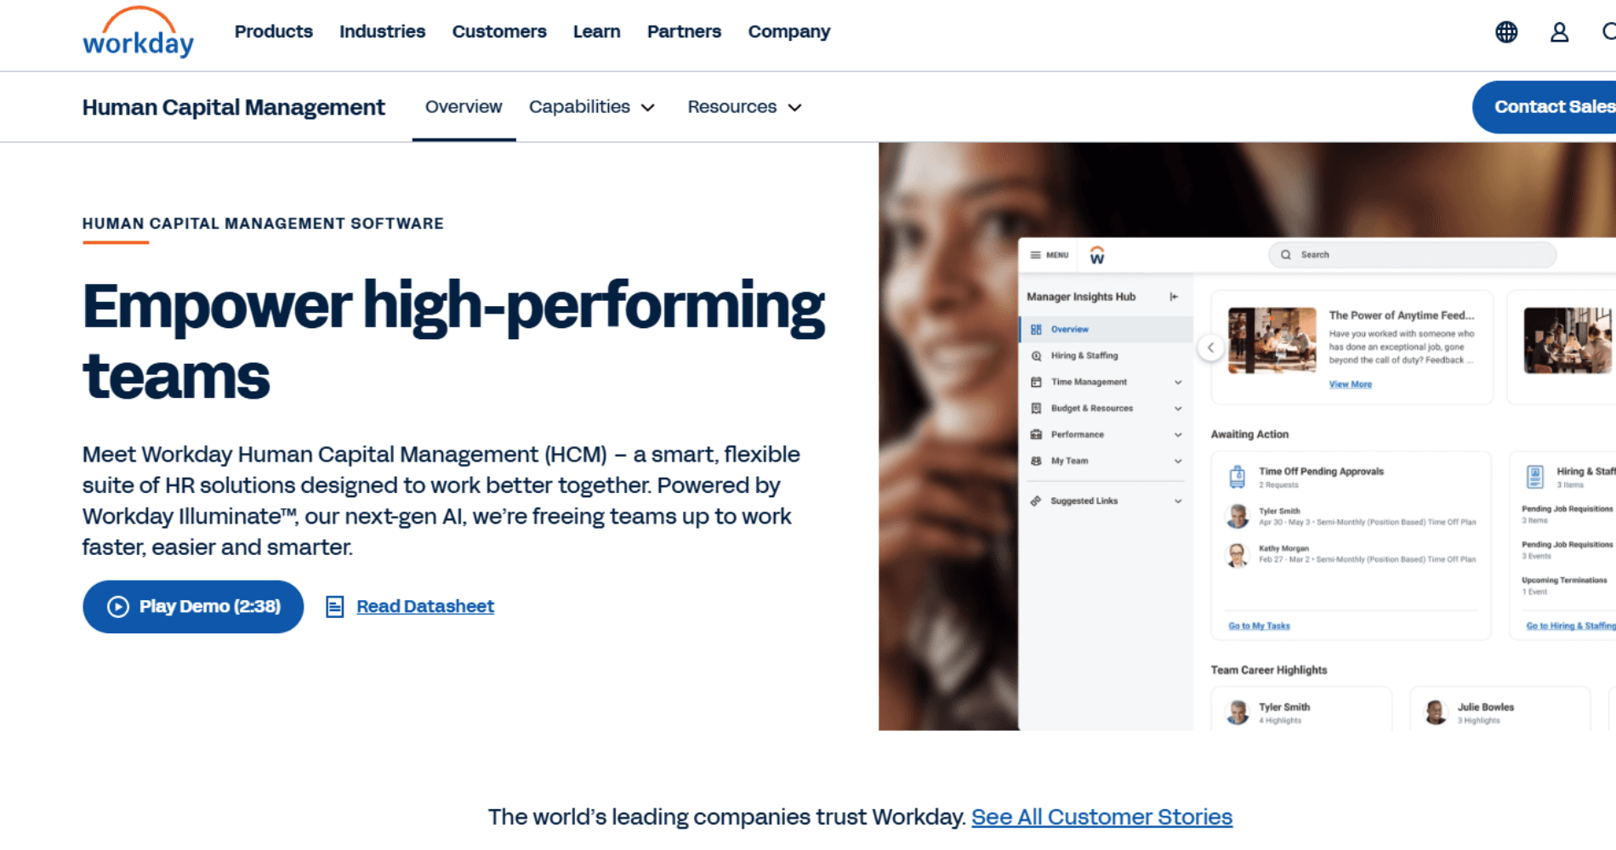1616x850 pixels.
Task: Click the datasheet document icon
Action: (335, 606)
